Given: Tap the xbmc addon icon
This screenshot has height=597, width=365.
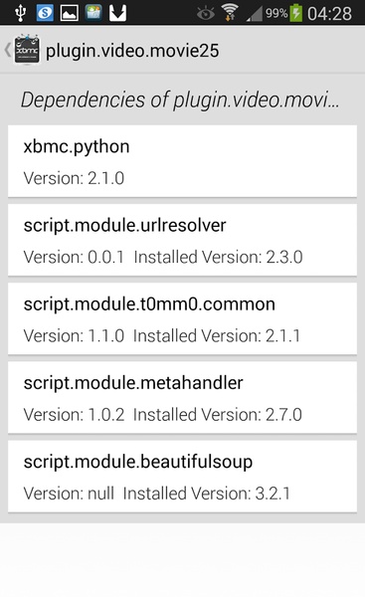Looking at the screenshot, I should tap(27, 50).
